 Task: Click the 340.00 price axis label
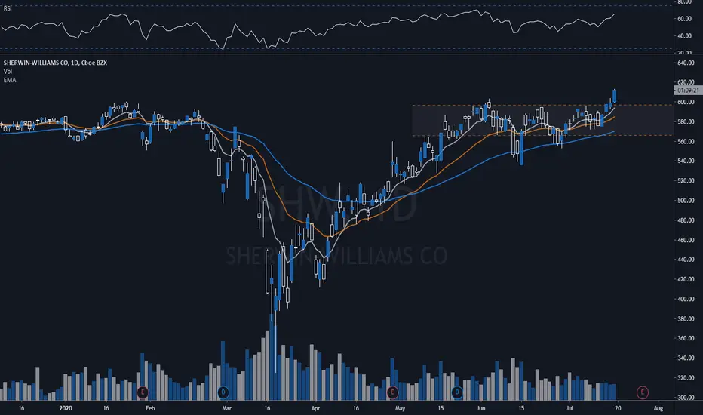pyautogui.click(x=686, y=358)
